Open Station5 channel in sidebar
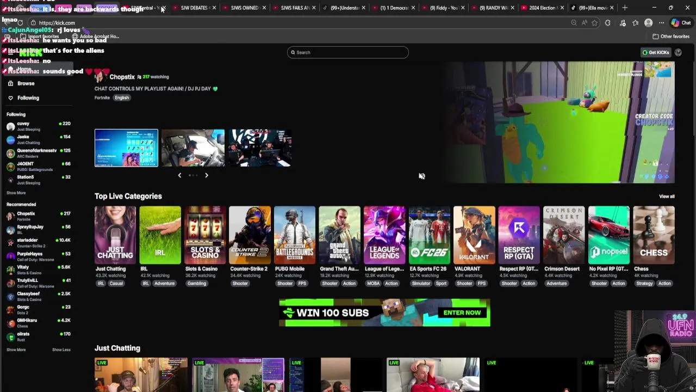The image size is (696, 392). click(38, 180)
